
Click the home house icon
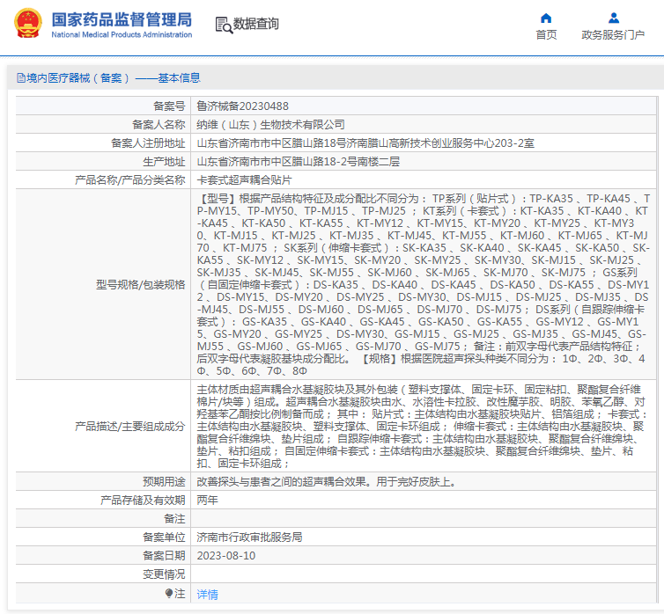[x=546, y=18]
